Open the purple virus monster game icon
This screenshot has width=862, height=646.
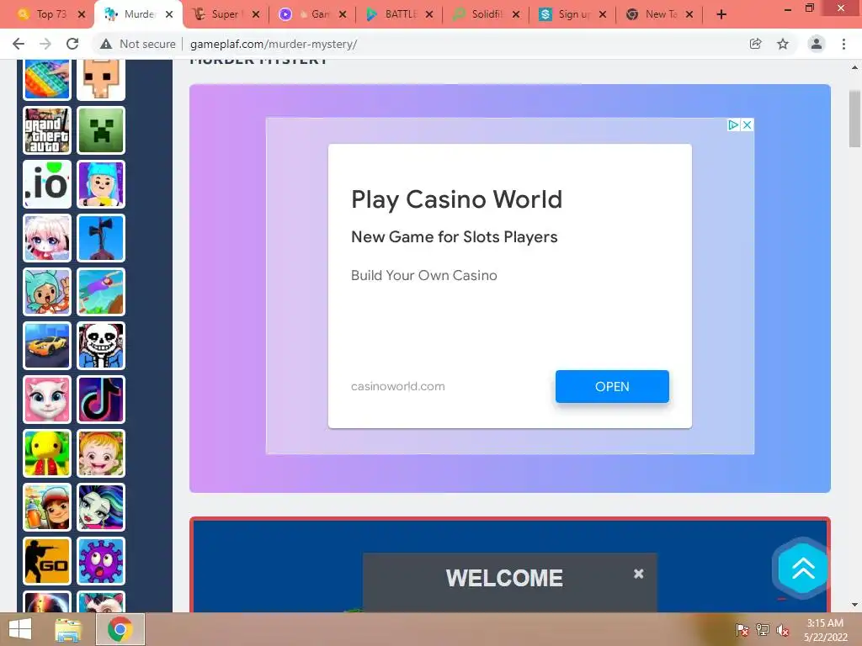click(x=101, y=561)
